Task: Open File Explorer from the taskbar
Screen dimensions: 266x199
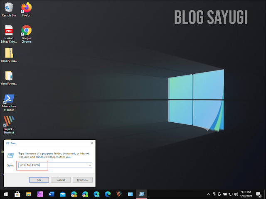Action: [29, 194]
